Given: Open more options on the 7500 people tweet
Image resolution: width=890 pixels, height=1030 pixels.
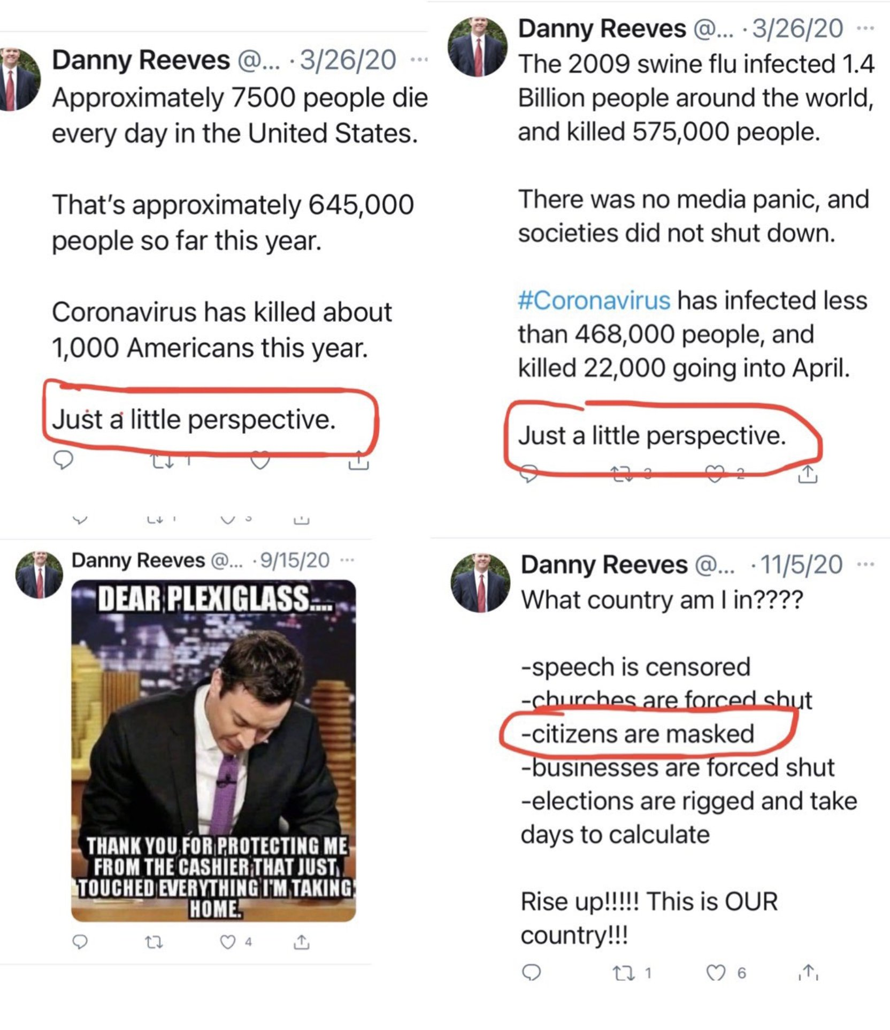Looking at the screenshot, I should (419, 59).
